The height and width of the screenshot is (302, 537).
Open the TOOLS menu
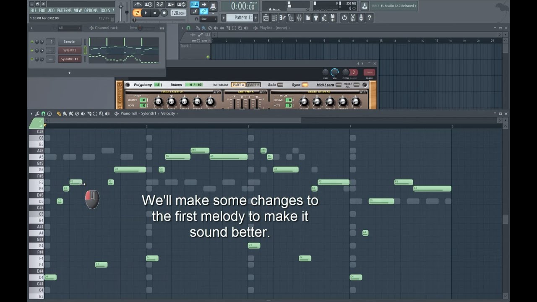105,10
